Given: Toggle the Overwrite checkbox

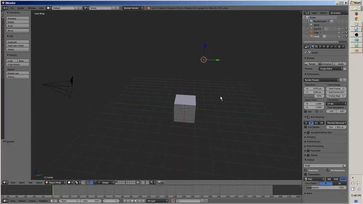Looking at the screenshot, I should tap(306, 170).
